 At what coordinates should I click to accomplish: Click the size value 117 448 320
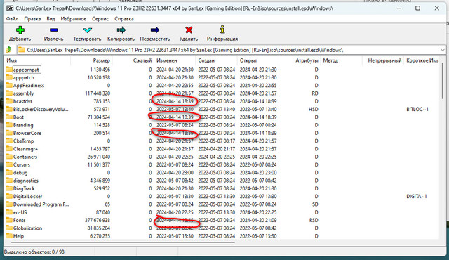(98, 93)
